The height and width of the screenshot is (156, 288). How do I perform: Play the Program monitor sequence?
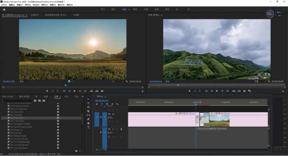(x=217, y=91)
